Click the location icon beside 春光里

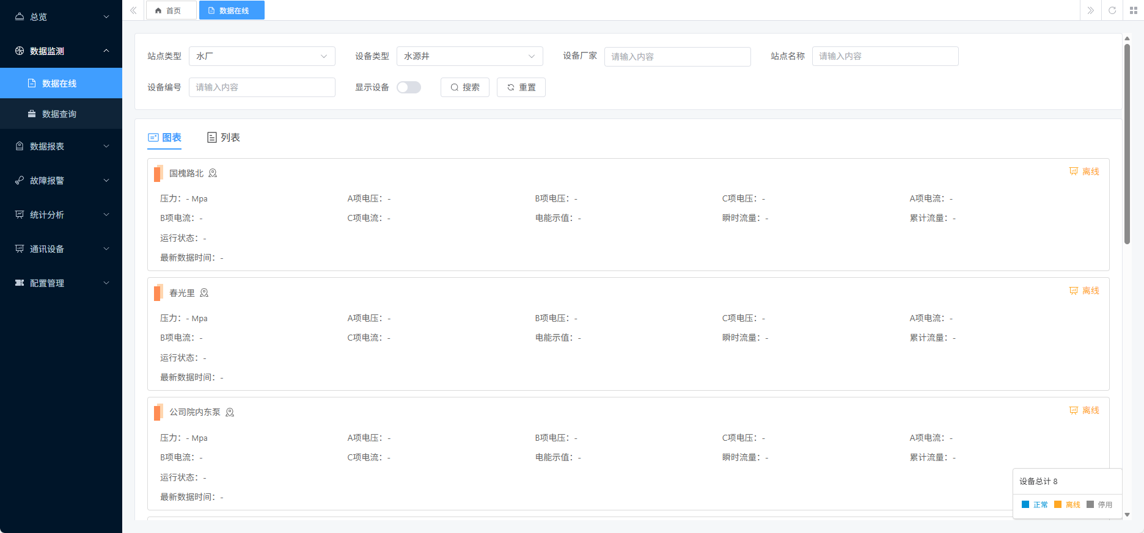[x=204, y=293]
